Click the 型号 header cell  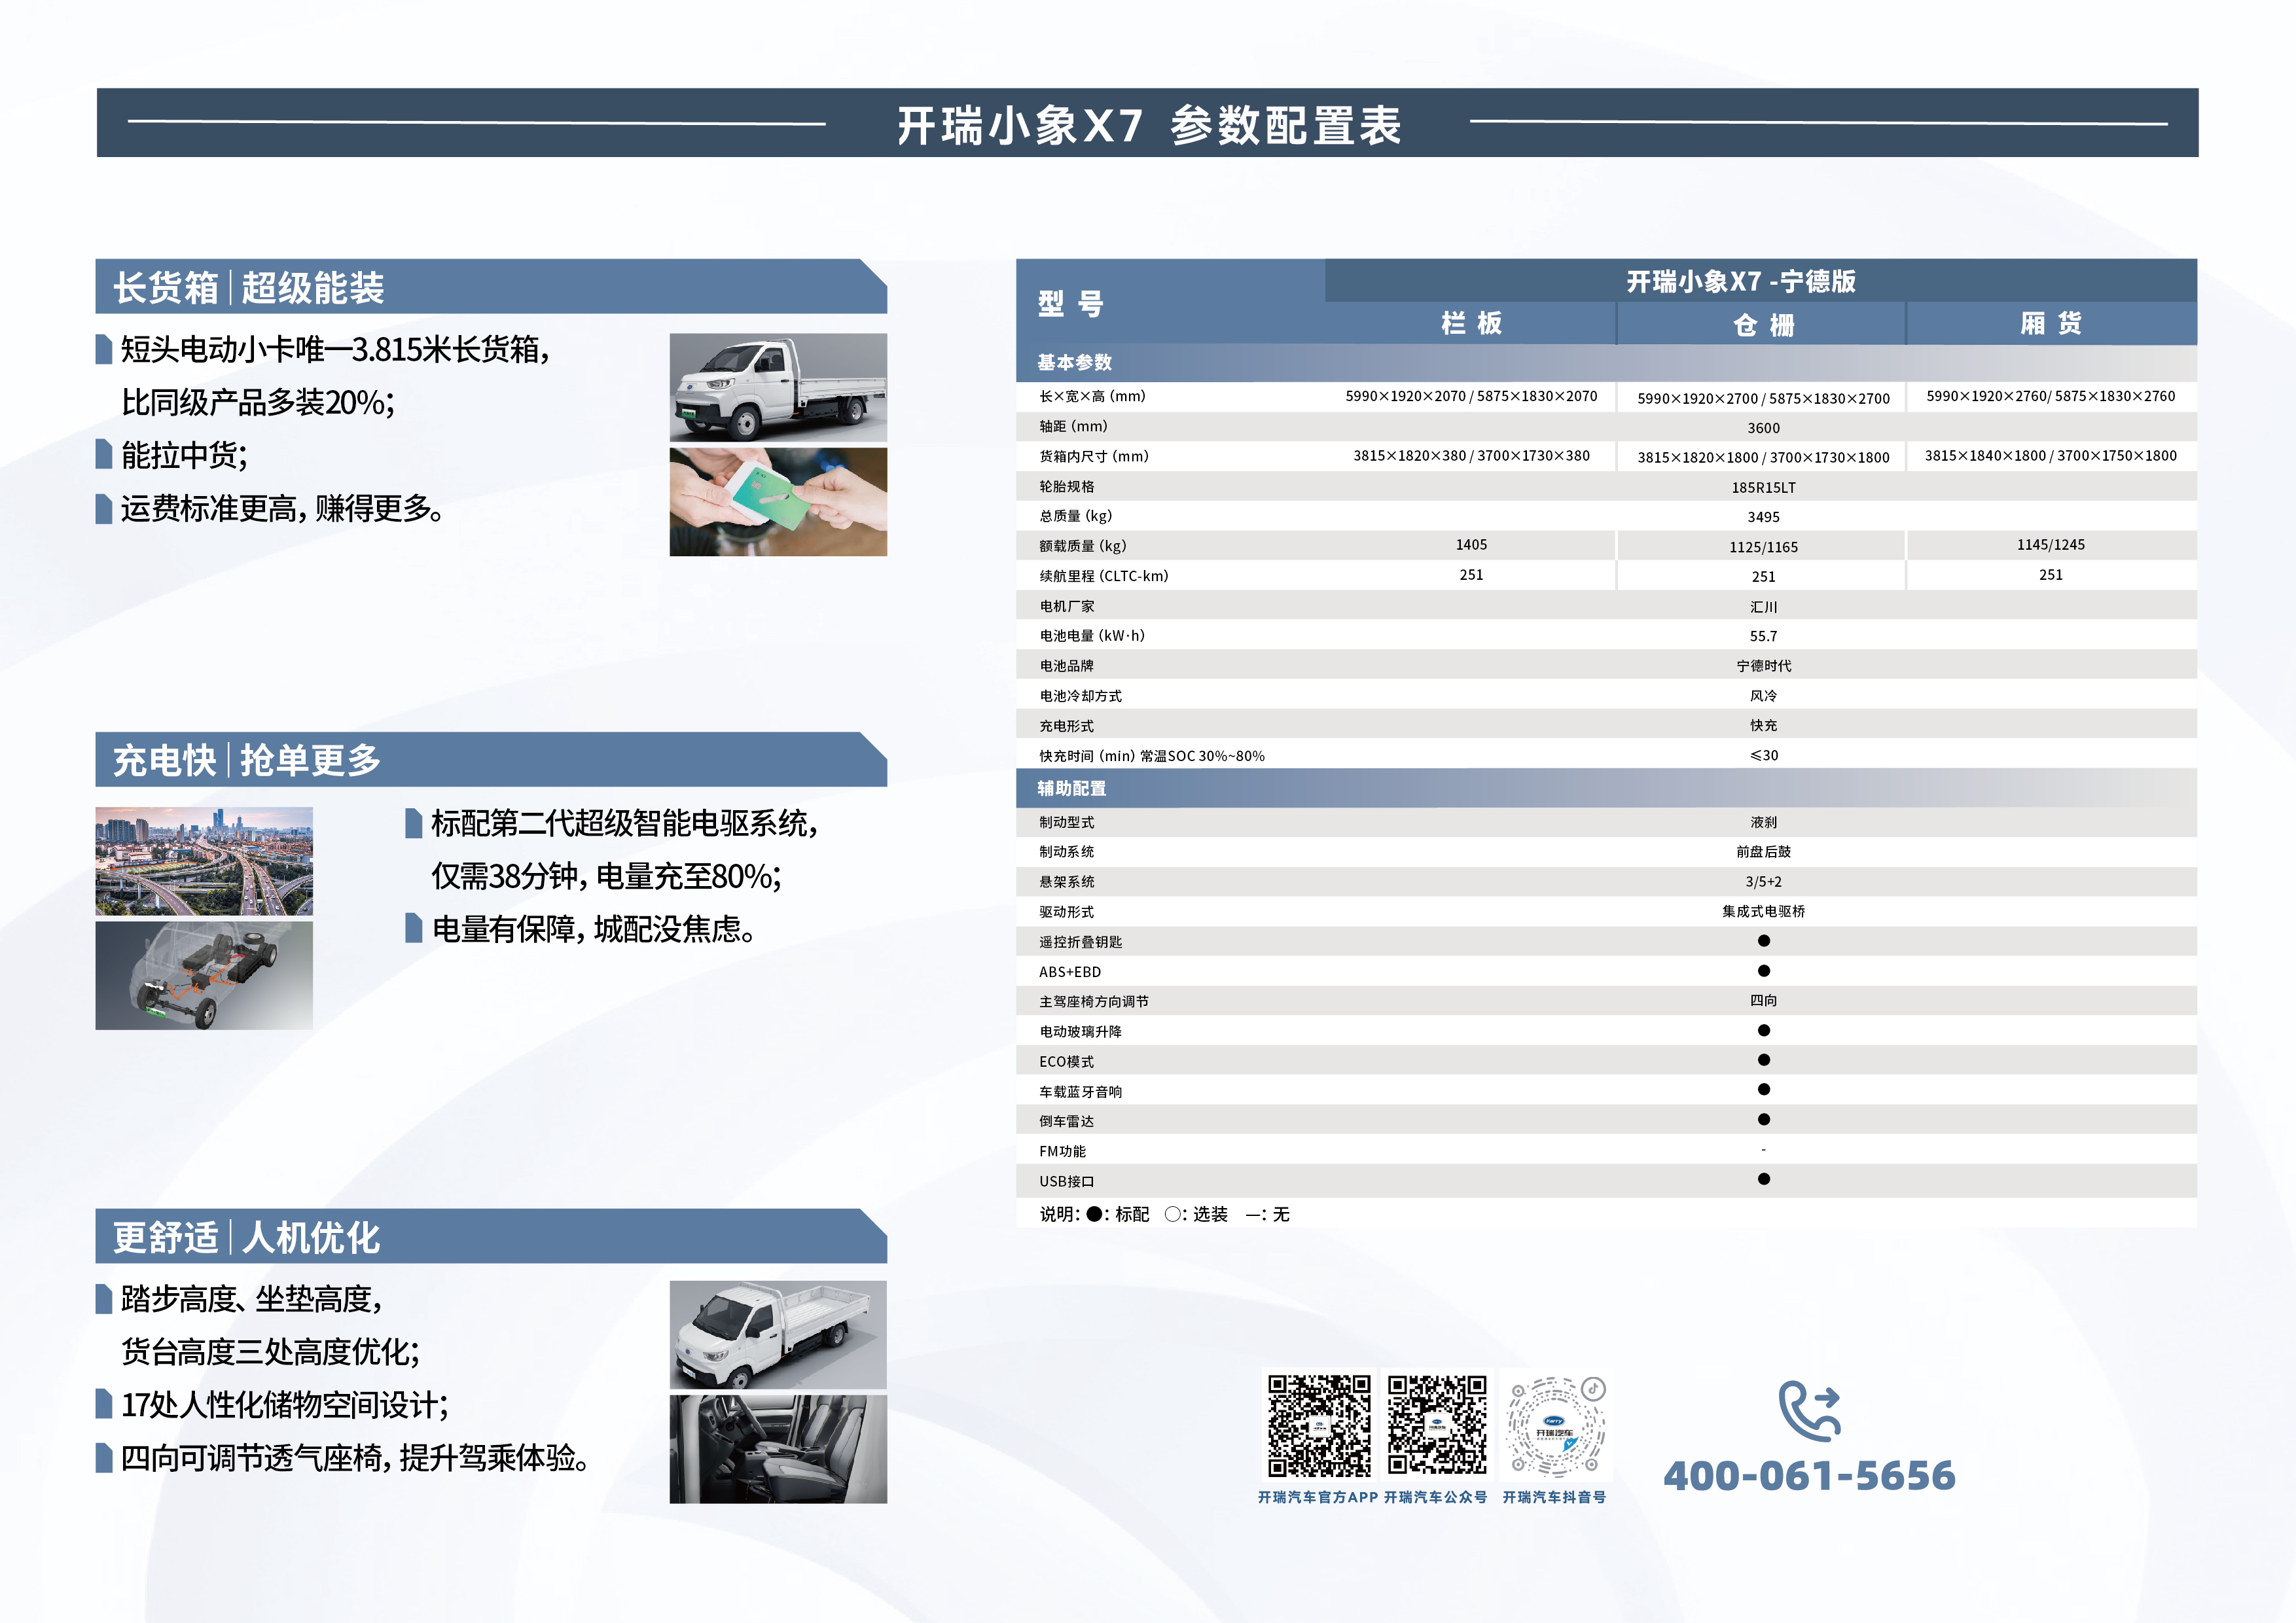(x=1071, y=304)
